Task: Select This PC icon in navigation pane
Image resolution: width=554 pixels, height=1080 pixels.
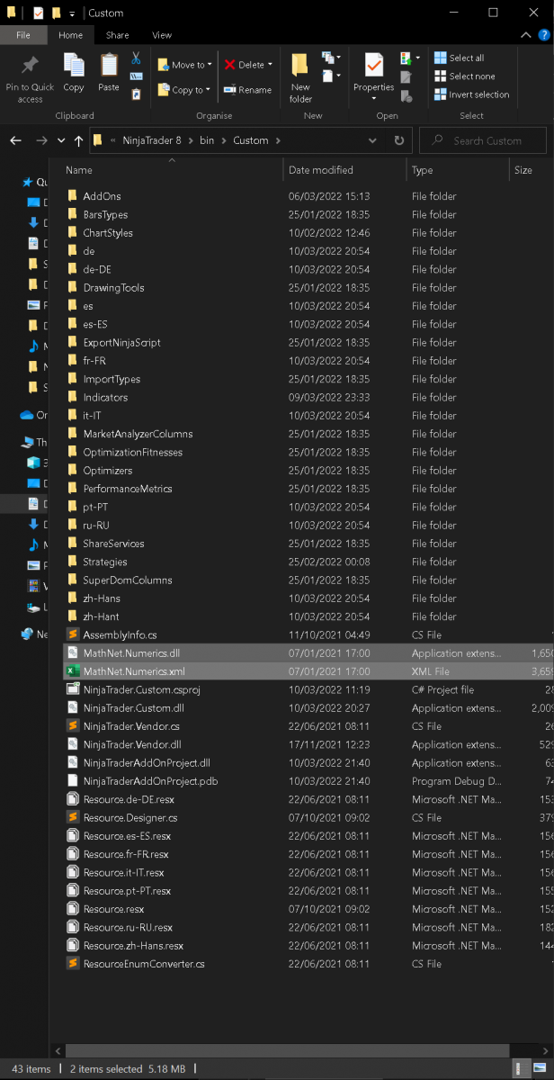Action: pos(27,442)
